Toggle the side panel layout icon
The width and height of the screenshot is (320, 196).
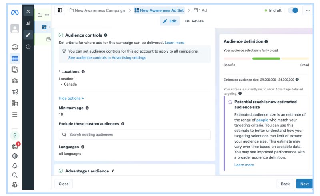pyautogui.click(x=60, y=10)
